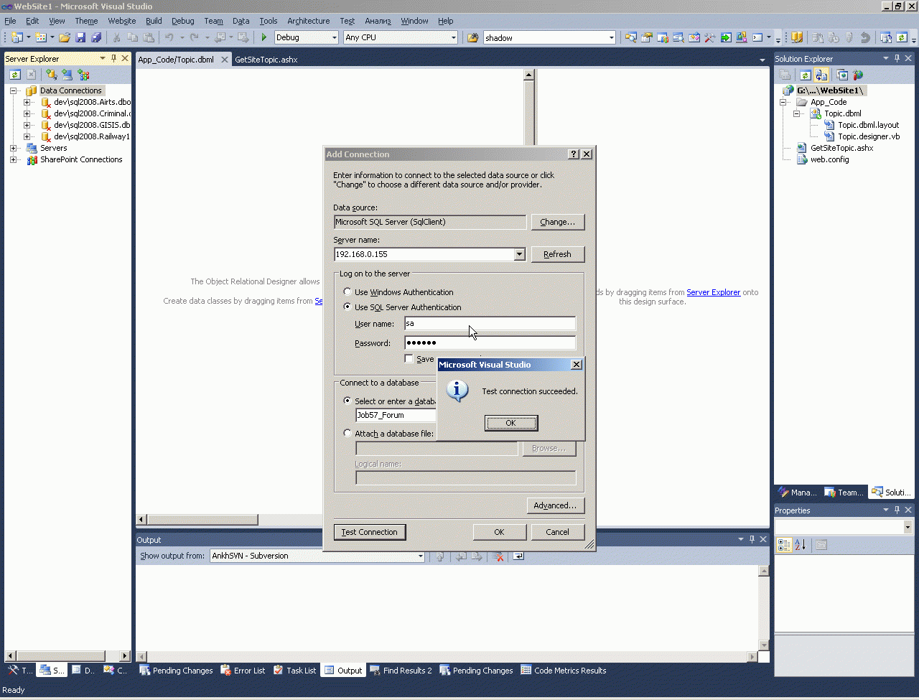Select web.config in Solution Explorer
919x700 pixels.
(829, 159)
